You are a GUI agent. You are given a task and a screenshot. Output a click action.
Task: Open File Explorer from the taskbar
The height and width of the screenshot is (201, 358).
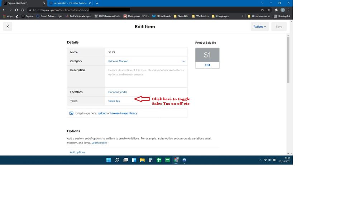[x=142, y=160]
